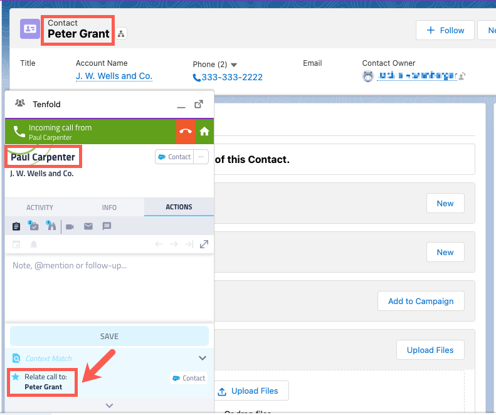Pop out the Tenfold panel window
Screen dimensions: 496x415
pyautogui.click(x=199, y=104)
